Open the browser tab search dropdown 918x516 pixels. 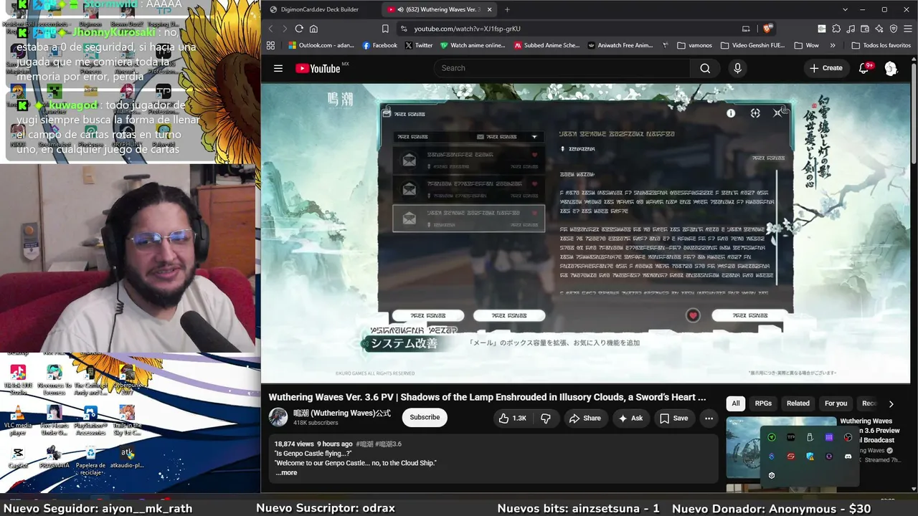(x=845, y=9)
